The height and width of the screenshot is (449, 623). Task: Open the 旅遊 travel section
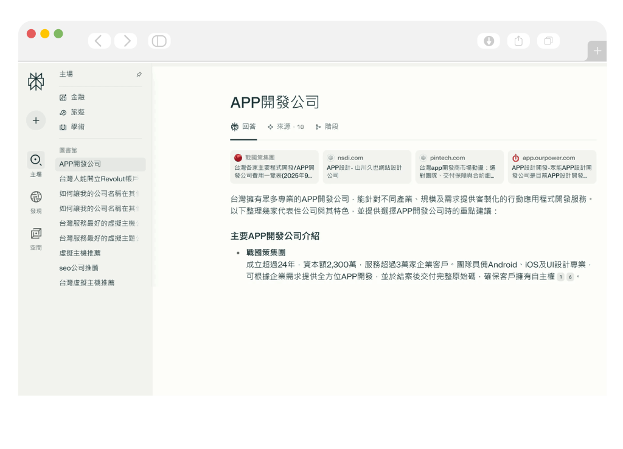72,112
